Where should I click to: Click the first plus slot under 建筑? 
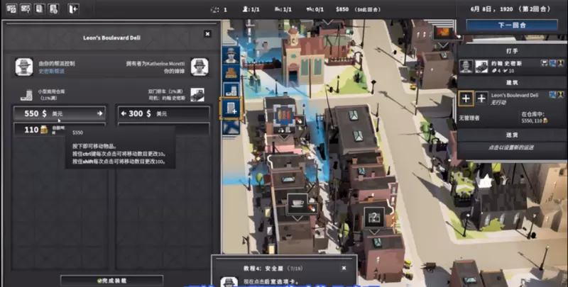[x=466, y=99]
